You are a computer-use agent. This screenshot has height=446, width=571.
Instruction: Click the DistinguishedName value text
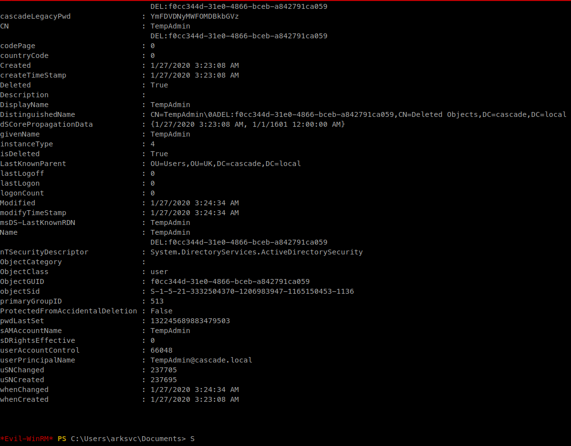(x=358, y=114)
